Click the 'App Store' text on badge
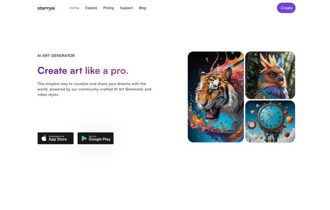Image resolution: width=330 pixels, height=210 pixels. [x=58, y=139]
